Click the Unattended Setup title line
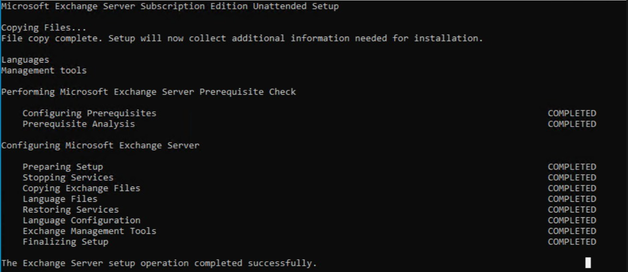The width and height of the screenshot is (628, 272). (170, 6)
